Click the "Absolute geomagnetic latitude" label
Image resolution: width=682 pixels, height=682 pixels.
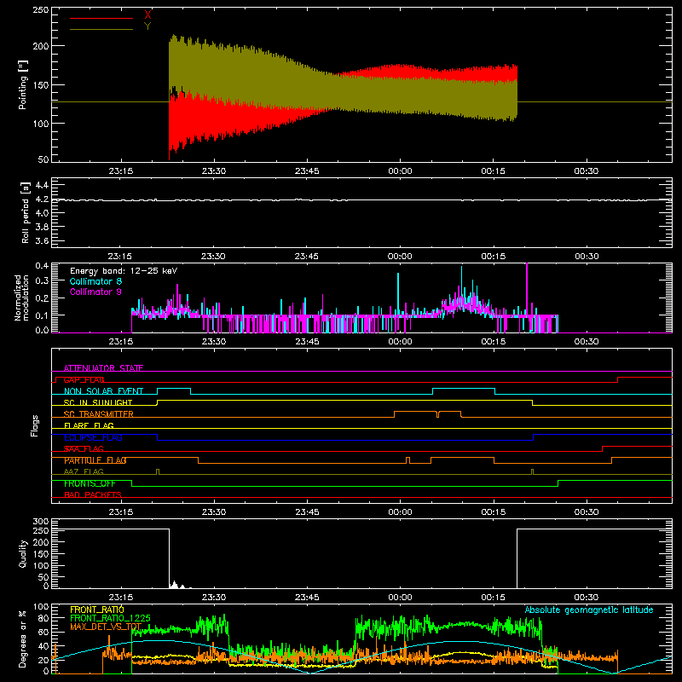[589, 610]
